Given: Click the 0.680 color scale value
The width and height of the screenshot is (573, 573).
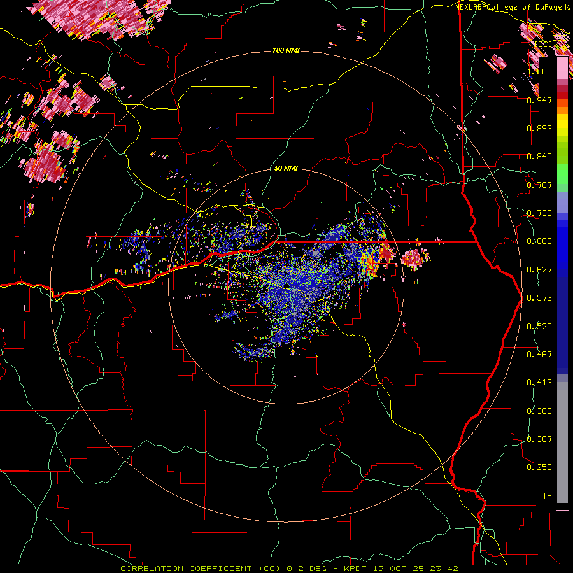Looking at the screenshot, I should coord(539,241).
